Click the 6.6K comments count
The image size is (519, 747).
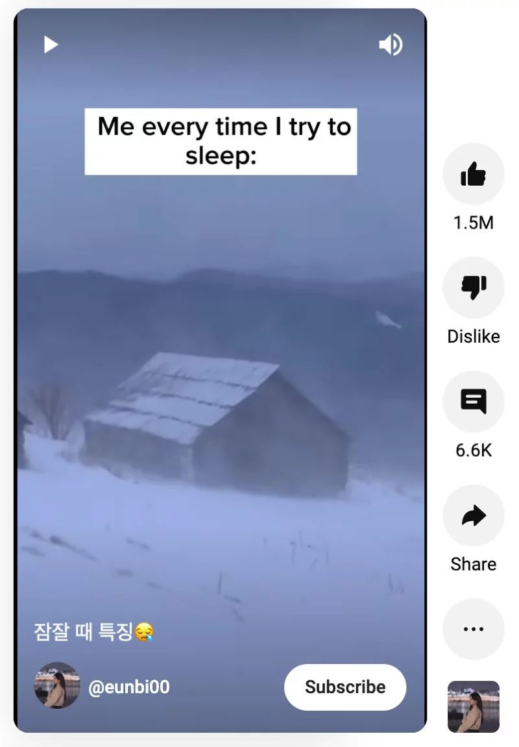(474, 450)
